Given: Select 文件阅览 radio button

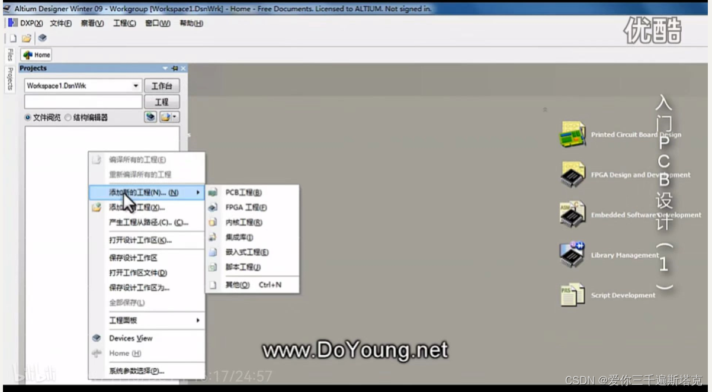Looking at the screenshot, I should [28, 118].
